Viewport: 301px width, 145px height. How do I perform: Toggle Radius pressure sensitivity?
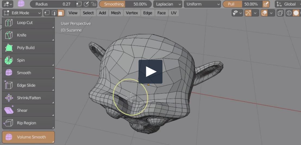86,4
